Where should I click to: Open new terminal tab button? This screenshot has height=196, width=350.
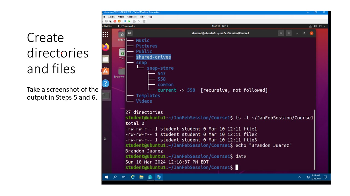130,33
